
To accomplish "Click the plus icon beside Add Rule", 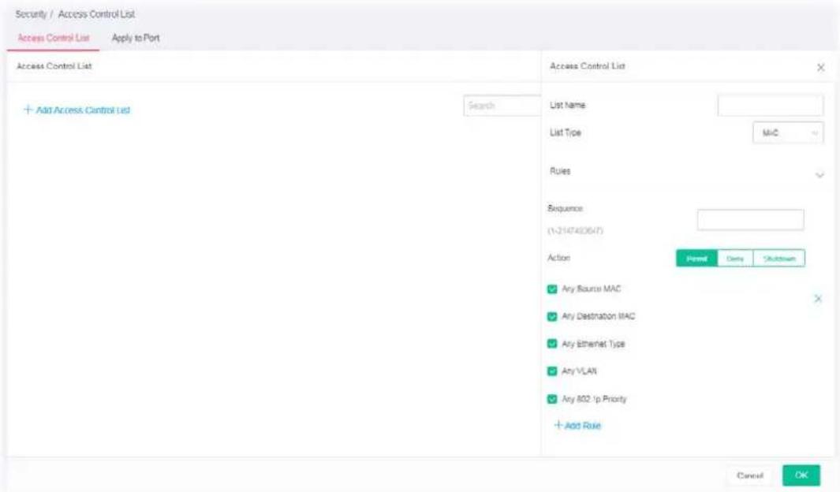I will pyautogui.click(x=558, y=425).
